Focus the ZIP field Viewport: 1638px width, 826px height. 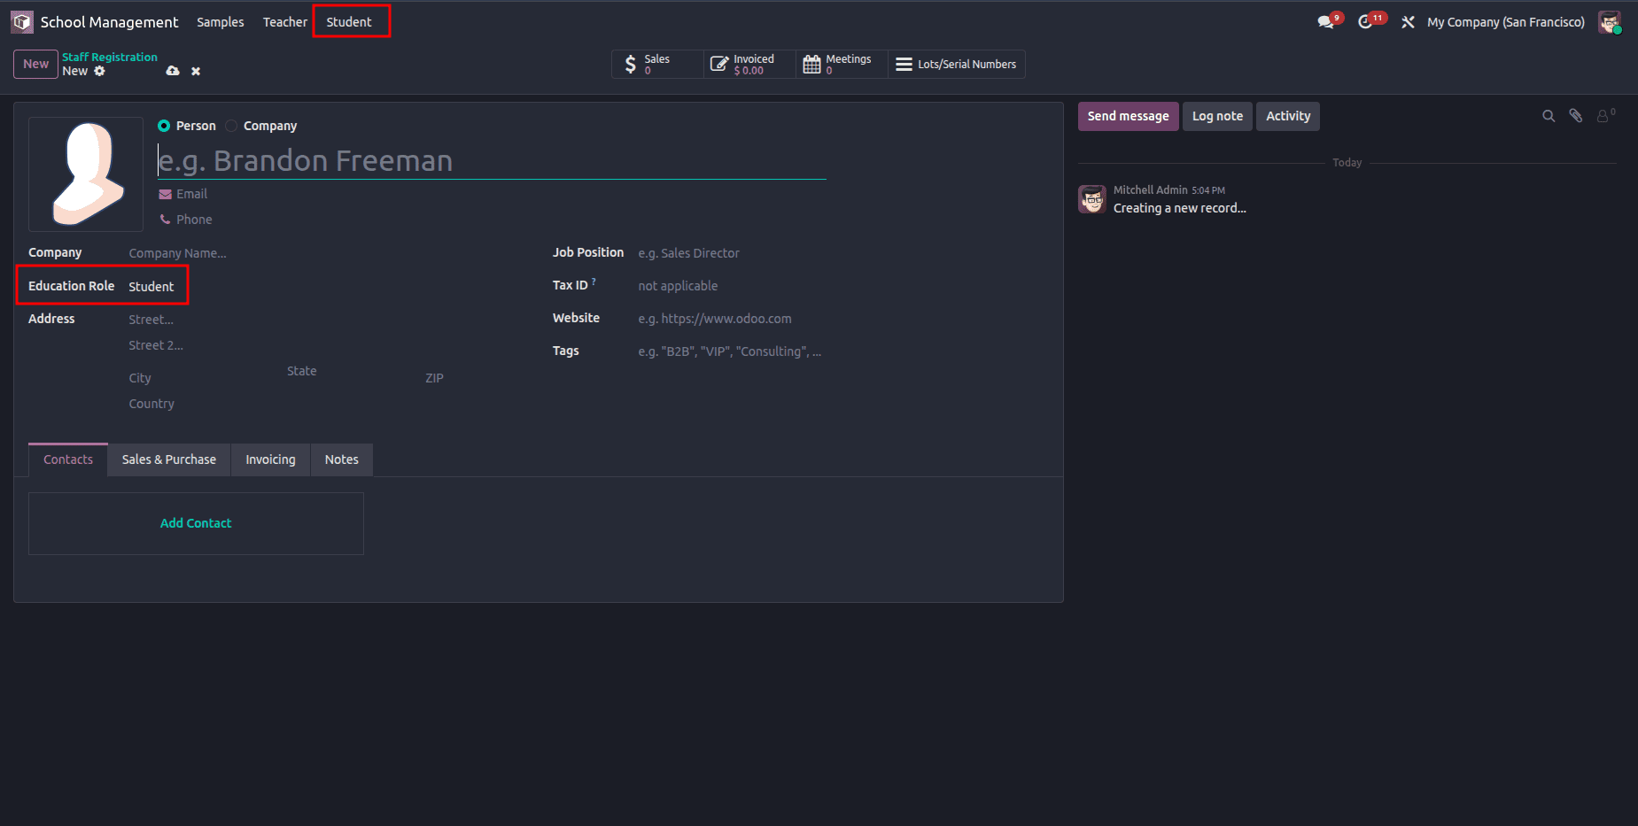point(476,378)
